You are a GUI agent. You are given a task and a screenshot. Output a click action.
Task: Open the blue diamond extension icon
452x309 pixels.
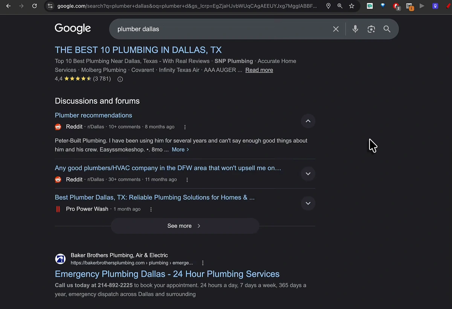point(383,6)
